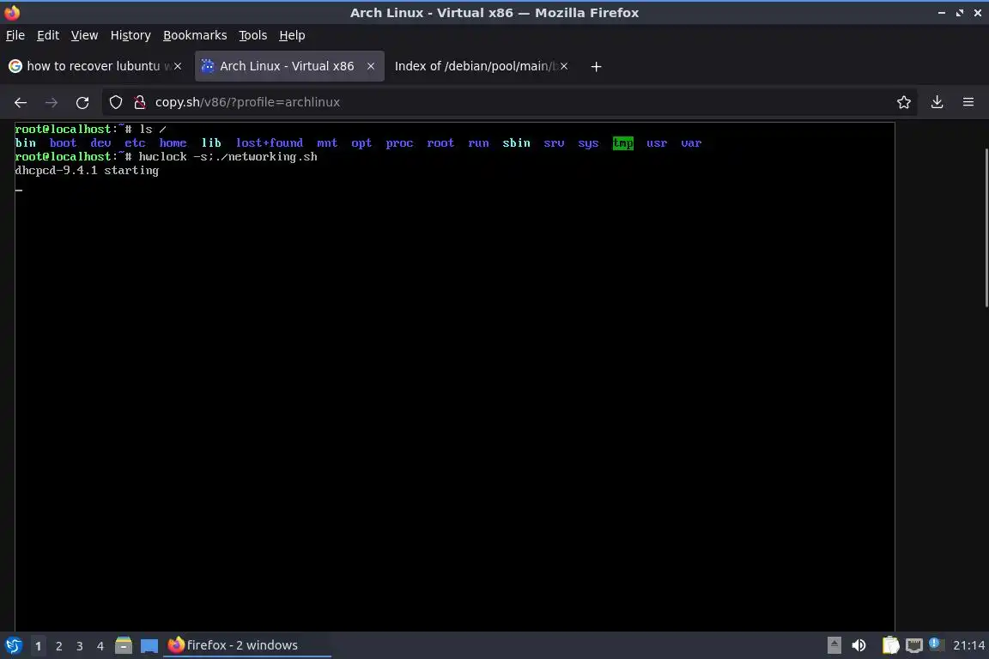Click 'lost+found' directory in terminal output
The image size is (989, 659).
pyautogui.click(x=270, y=143)
